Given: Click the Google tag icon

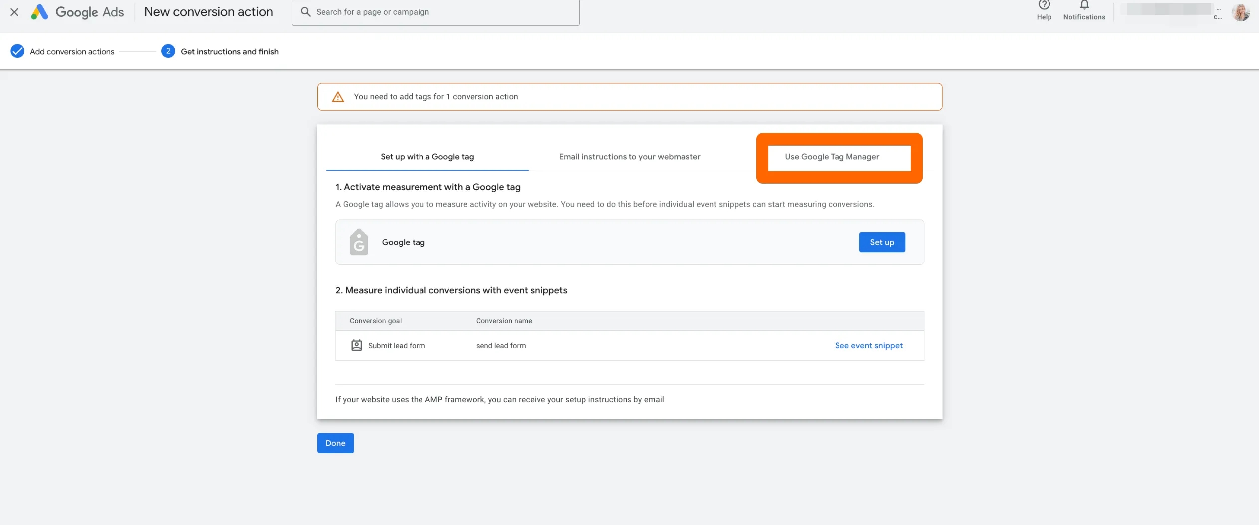Looking at the screenshot, I should pos(359,242).
